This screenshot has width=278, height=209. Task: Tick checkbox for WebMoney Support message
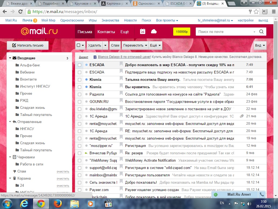(x=80, y=161)
